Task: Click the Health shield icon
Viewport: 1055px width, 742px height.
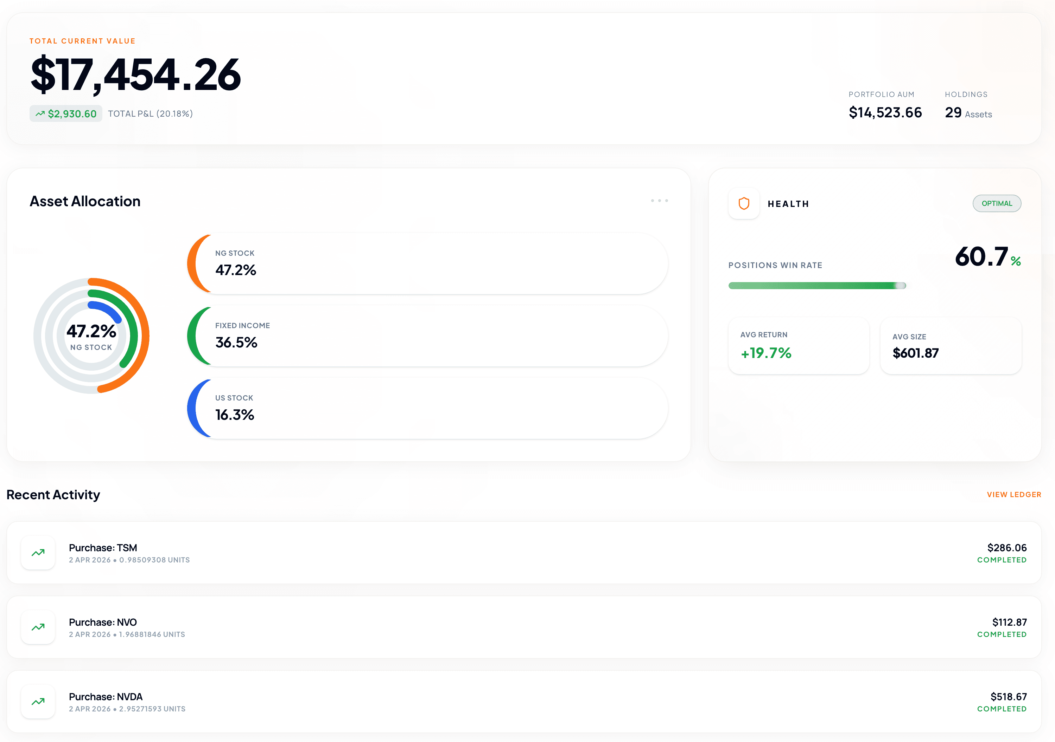Action: tap(743, 204)
